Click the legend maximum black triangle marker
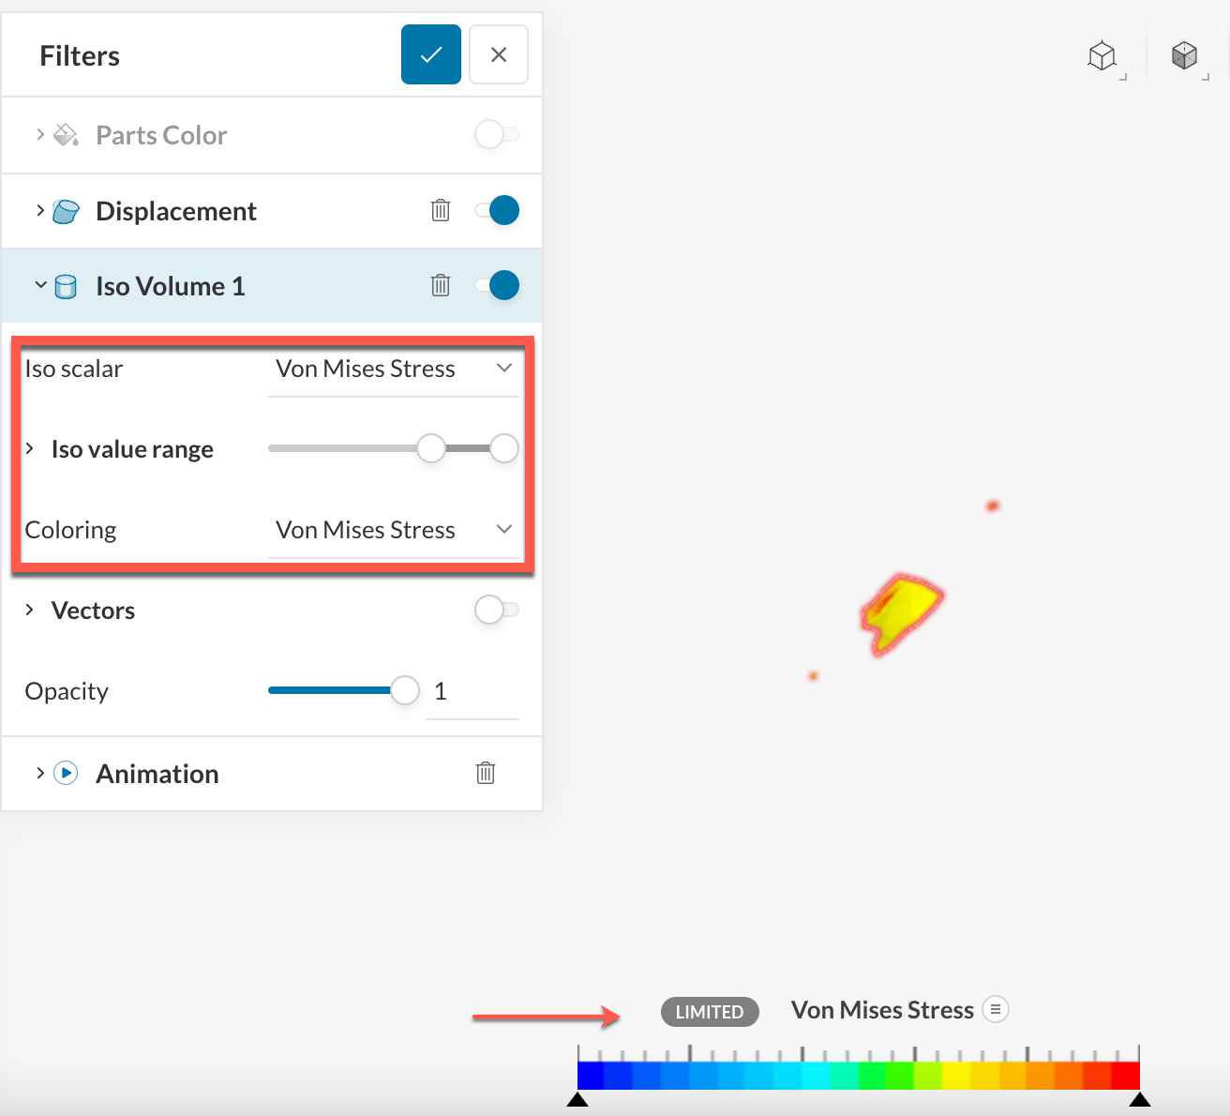The width and height of the screenshot is (1230, 1116). pyautogui.click(x=1140, y=1099)
